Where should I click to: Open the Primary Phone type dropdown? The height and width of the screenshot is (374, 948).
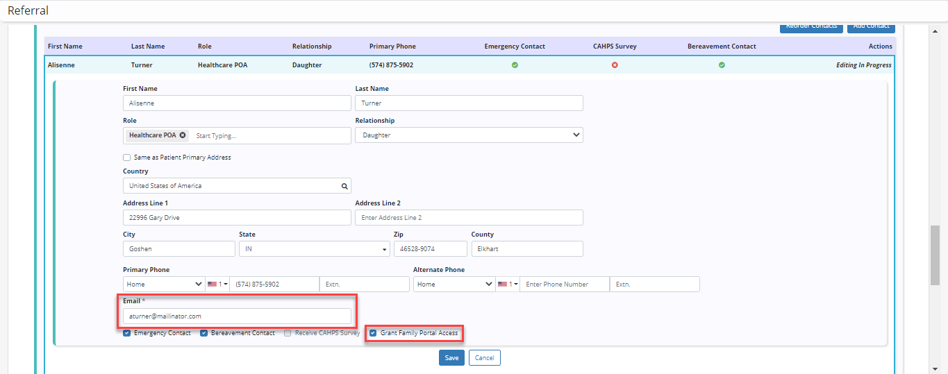(163, 284)
